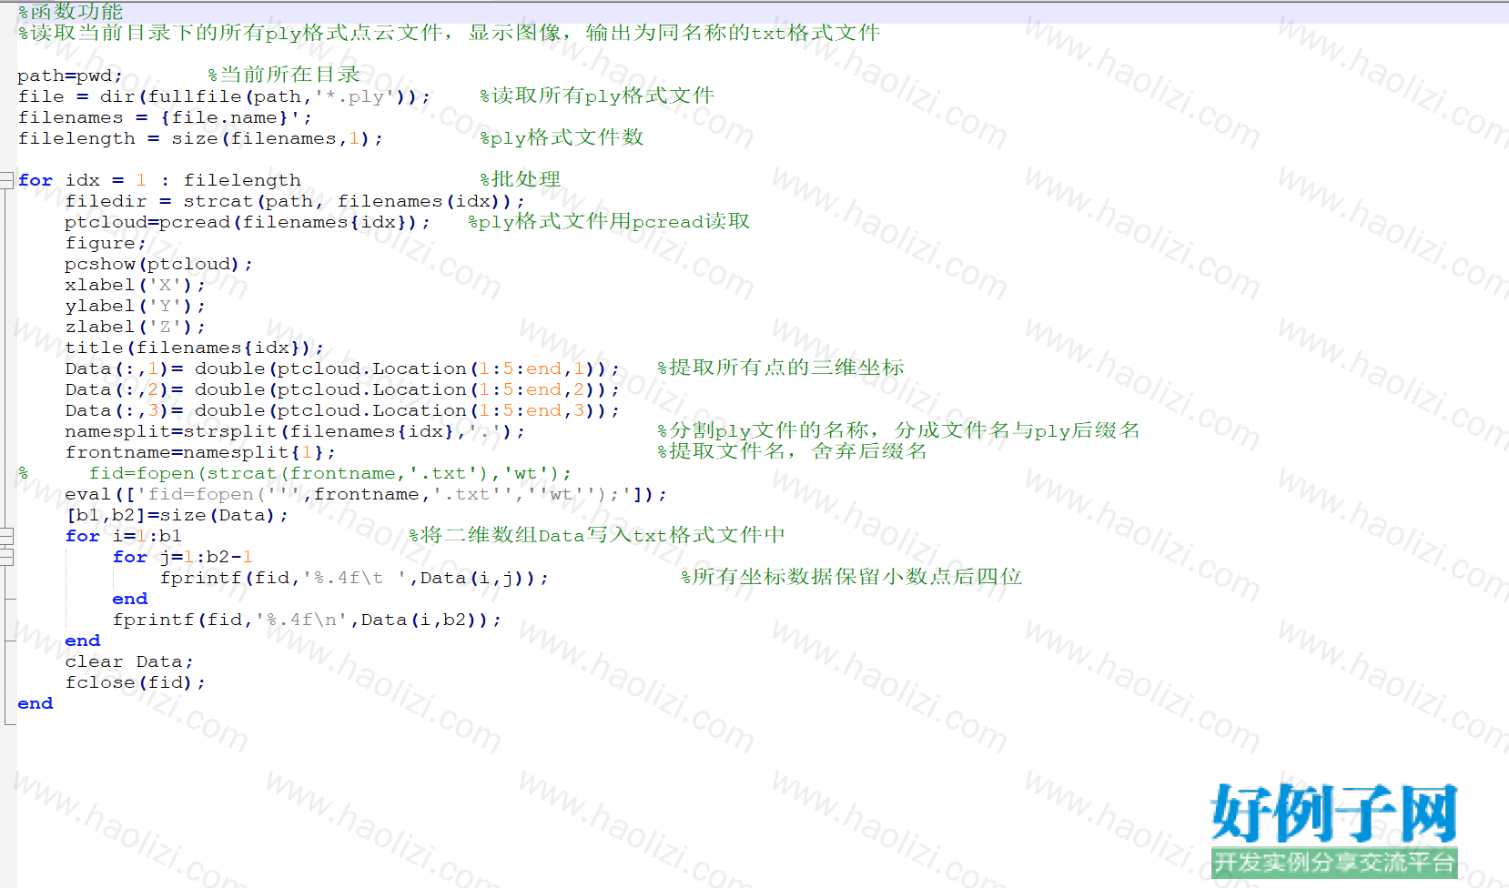Click the 'fprintf(fid,'%.4f\t ',Data(i,j));' line
Image resolution: width=1509 pixels, height=888 pixels.
(354, 578)
